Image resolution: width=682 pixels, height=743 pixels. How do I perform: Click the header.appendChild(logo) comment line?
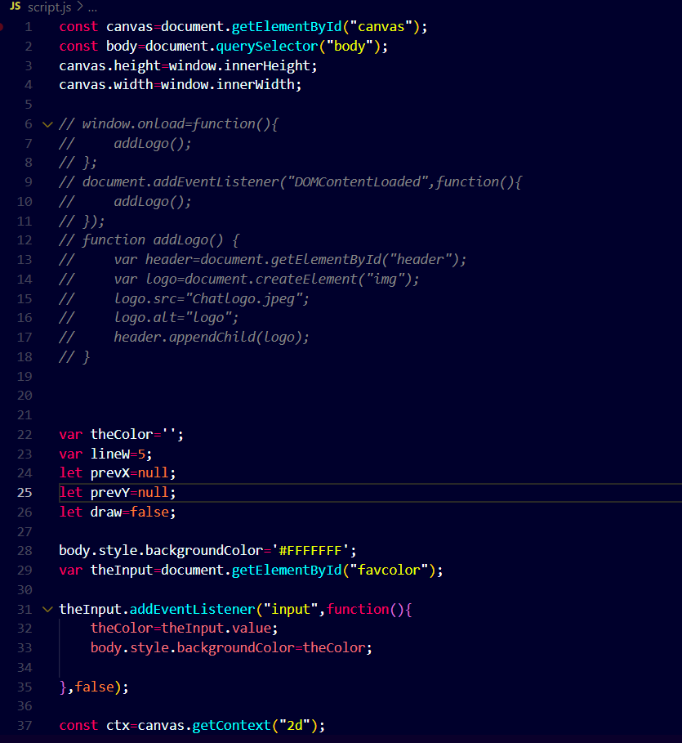click(184, 338)
